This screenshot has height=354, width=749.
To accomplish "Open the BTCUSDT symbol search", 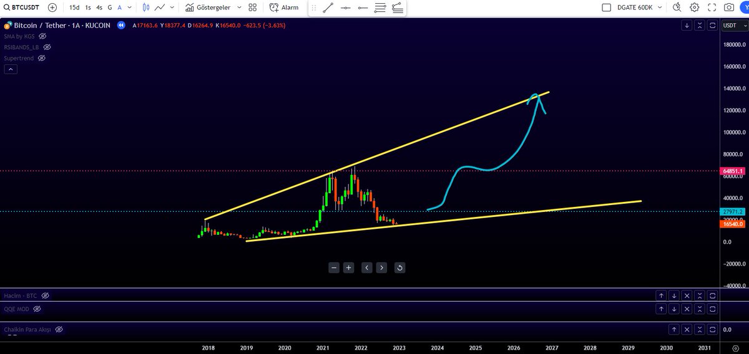I will (22, 7).
